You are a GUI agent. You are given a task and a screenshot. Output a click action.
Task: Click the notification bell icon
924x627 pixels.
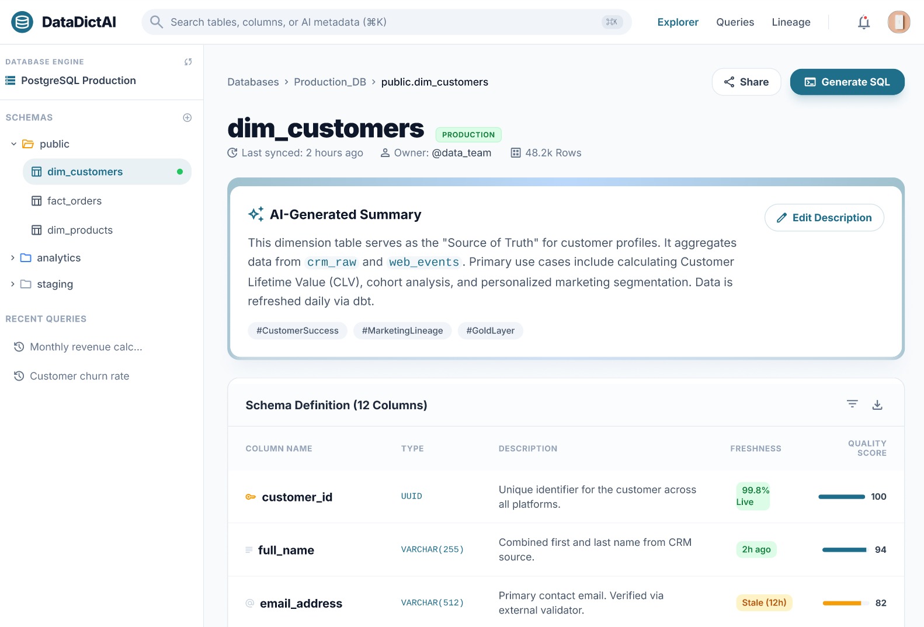[x=863, y=22]
